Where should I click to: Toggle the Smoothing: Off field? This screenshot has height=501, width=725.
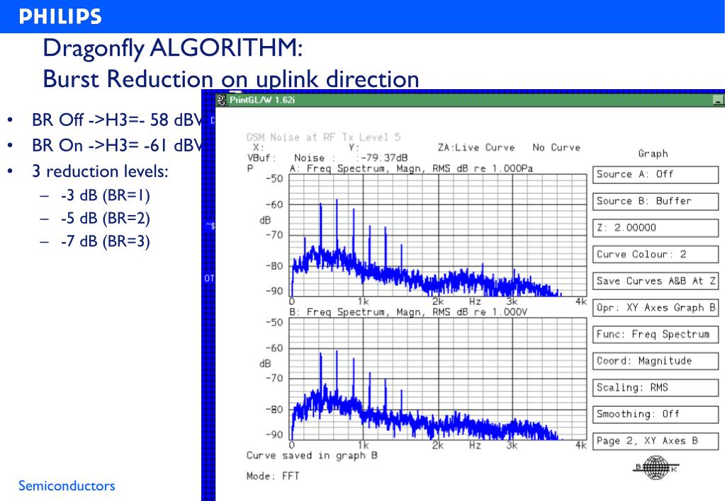(656, 414)
